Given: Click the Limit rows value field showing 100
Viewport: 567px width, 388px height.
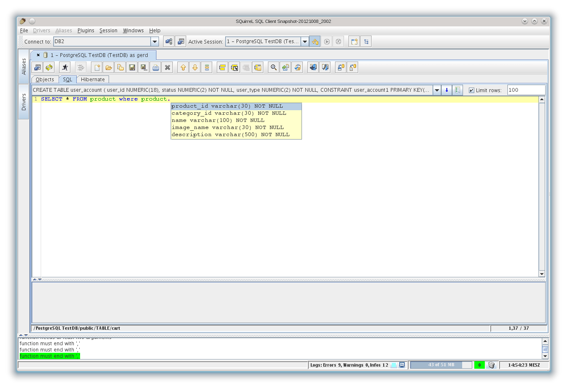Looking at the screenshot, I should [526, 90].
